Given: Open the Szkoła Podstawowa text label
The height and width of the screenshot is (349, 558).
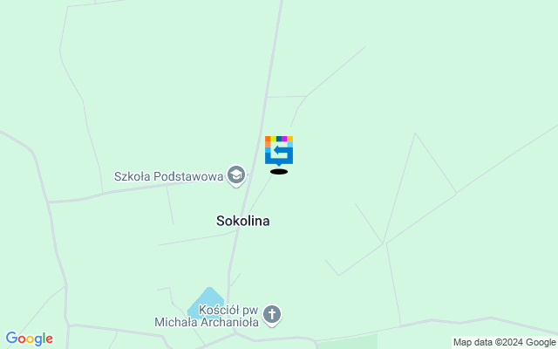Looking at the screenshot, I should coord(168,176).
